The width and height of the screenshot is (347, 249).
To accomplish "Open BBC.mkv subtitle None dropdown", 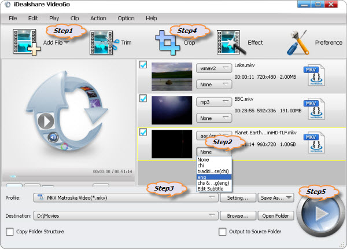I will coord(214,118).
